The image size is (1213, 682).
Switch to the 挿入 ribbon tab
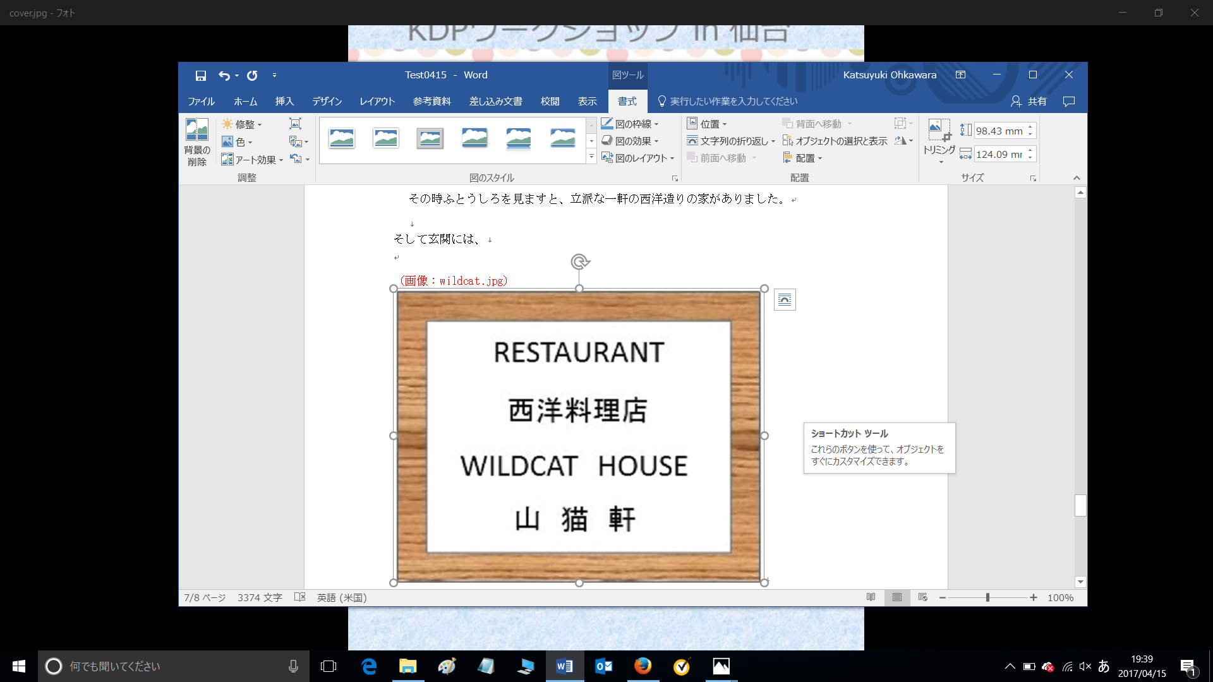(285, 101)
